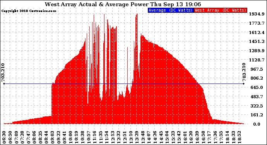
Task: Click the 1612.4 y-axis label
Action: tap(257, 32)
